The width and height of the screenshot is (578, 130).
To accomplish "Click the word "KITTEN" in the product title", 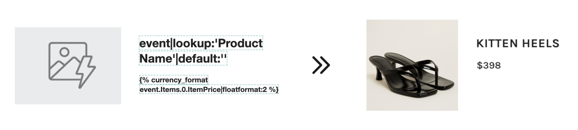I will click(495, 44).
